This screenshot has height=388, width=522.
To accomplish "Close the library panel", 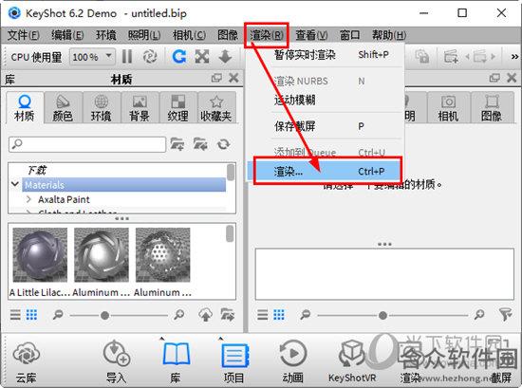I will tap(233, 78).
